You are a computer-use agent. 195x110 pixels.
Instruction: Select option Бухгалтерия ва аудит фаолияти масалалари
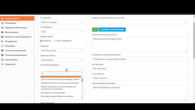point(60,96)
